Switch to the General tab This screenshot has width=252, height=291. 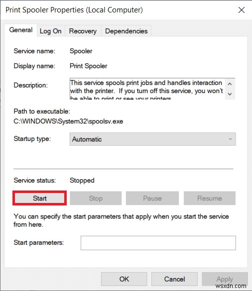pyautogui.click(x=21, y=30)
